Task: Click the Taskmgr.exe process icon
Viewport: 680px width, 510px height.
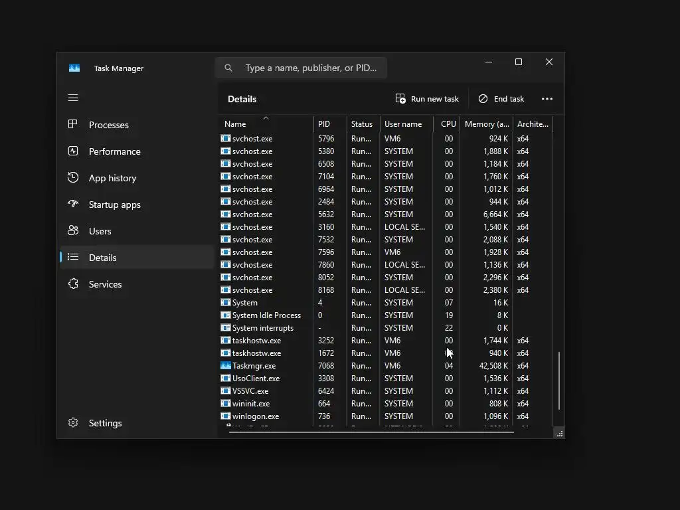Action: (226, 366)
